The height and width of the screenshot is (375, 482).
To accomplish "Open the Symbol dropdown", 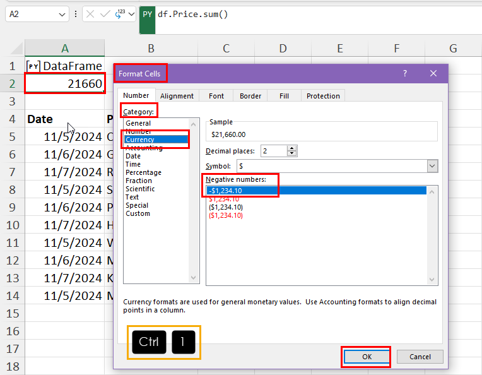I will (432, 166).
